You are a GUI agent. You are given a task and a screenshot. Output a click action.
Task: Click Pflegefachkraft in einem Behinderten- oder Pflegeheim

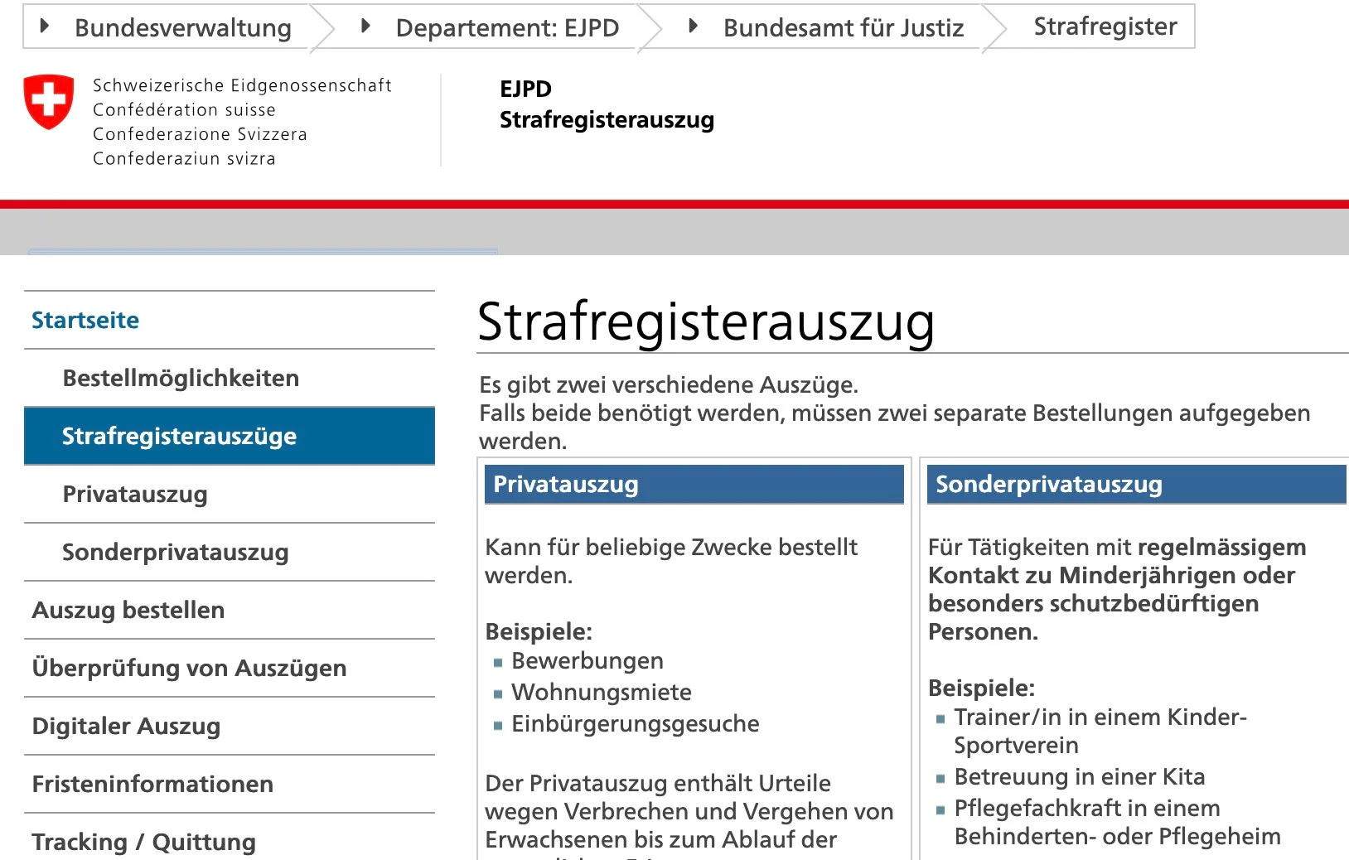1117,822
